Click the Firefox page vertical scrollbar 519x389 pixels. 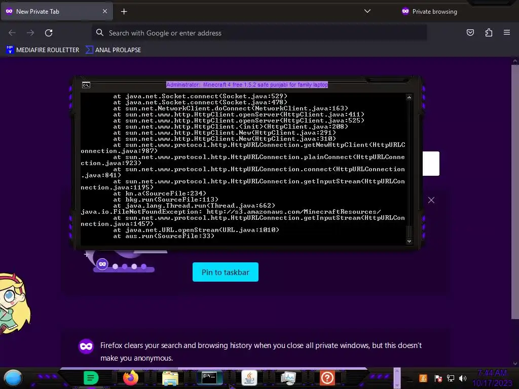pyautogui.click(x=515, y=192)
